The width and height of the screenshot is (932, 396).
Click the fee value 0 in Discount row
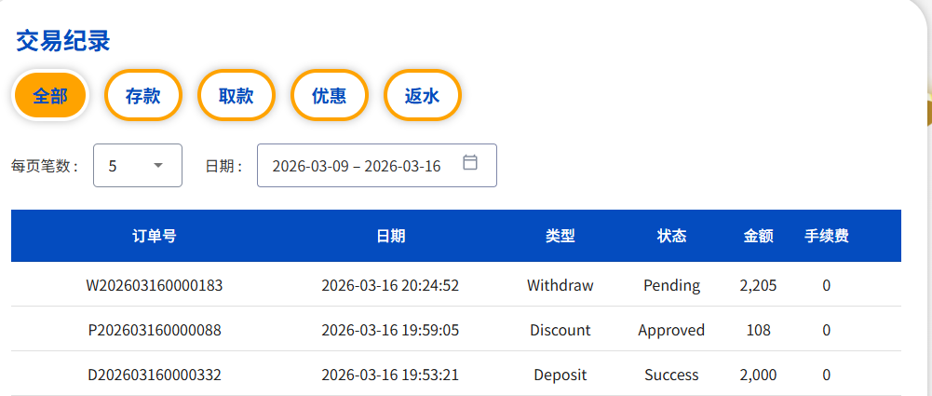tap(827, 330)
